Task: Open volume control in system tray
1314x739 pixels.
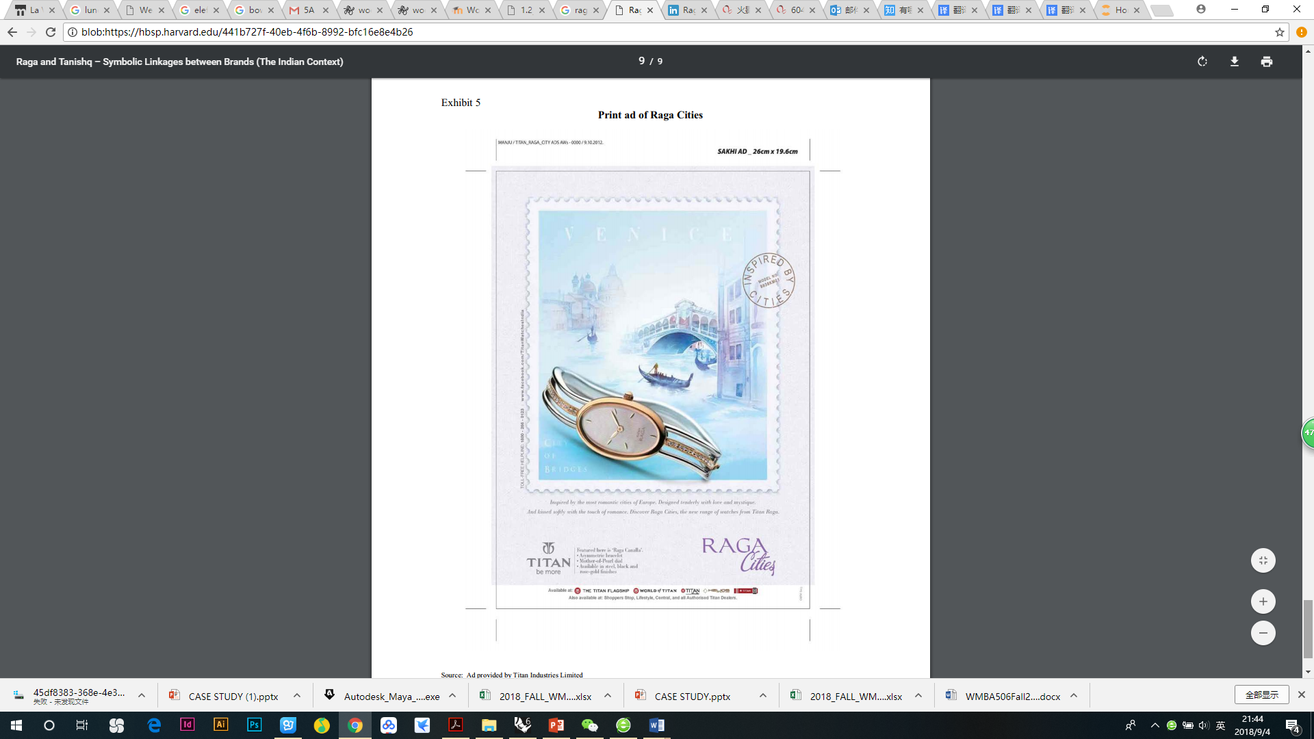Action: tap(1204, 725)
